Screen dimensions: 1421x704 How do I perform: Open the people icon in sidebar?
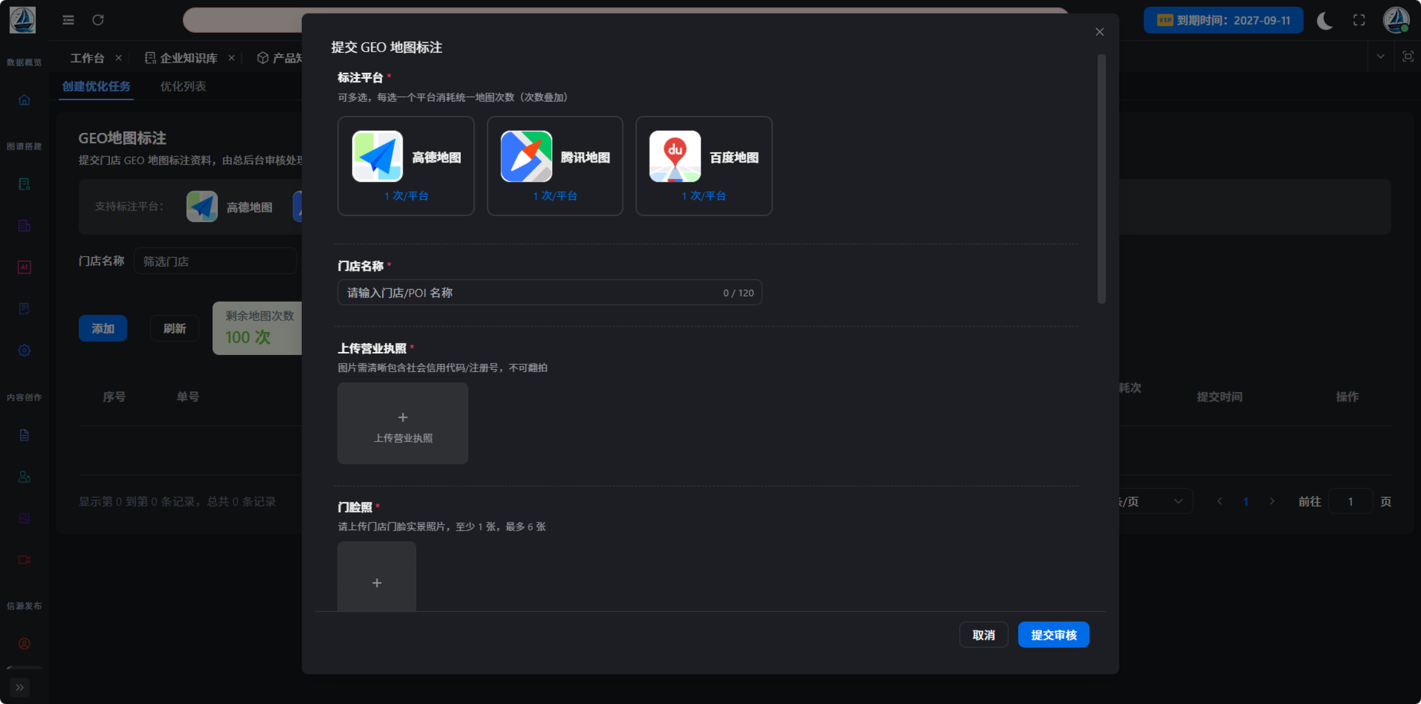(x=24, y=477)
